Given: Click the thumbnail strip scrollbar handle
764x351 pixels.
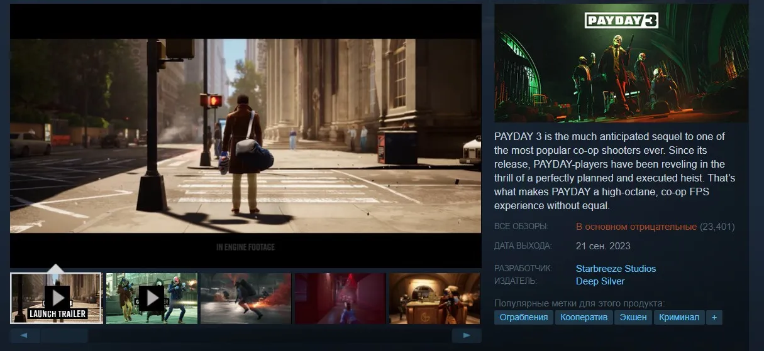Looking at the screenshot, I should pos(65,336).
